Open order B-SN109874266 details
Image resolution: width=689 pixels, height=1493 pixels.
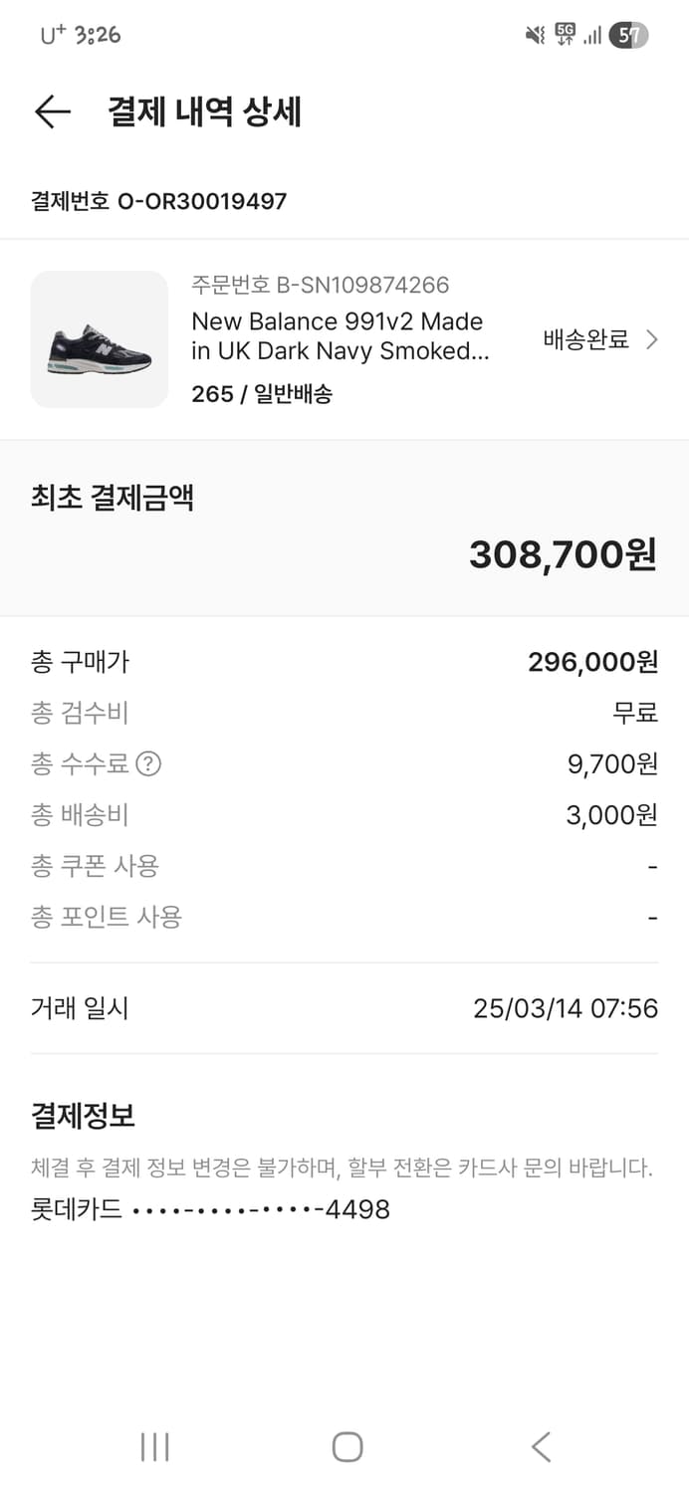tap(322, 286)
